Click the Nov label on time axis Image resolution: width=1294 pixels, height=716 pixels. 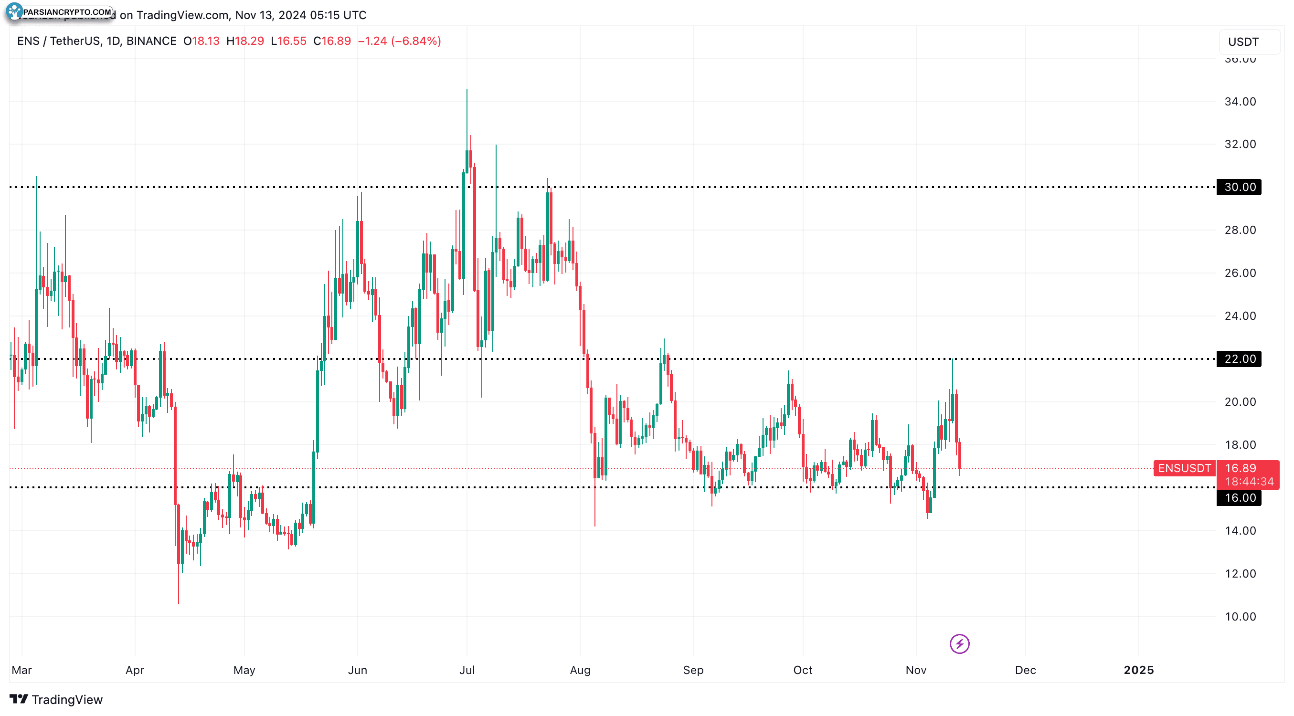(x=915, y=669)
